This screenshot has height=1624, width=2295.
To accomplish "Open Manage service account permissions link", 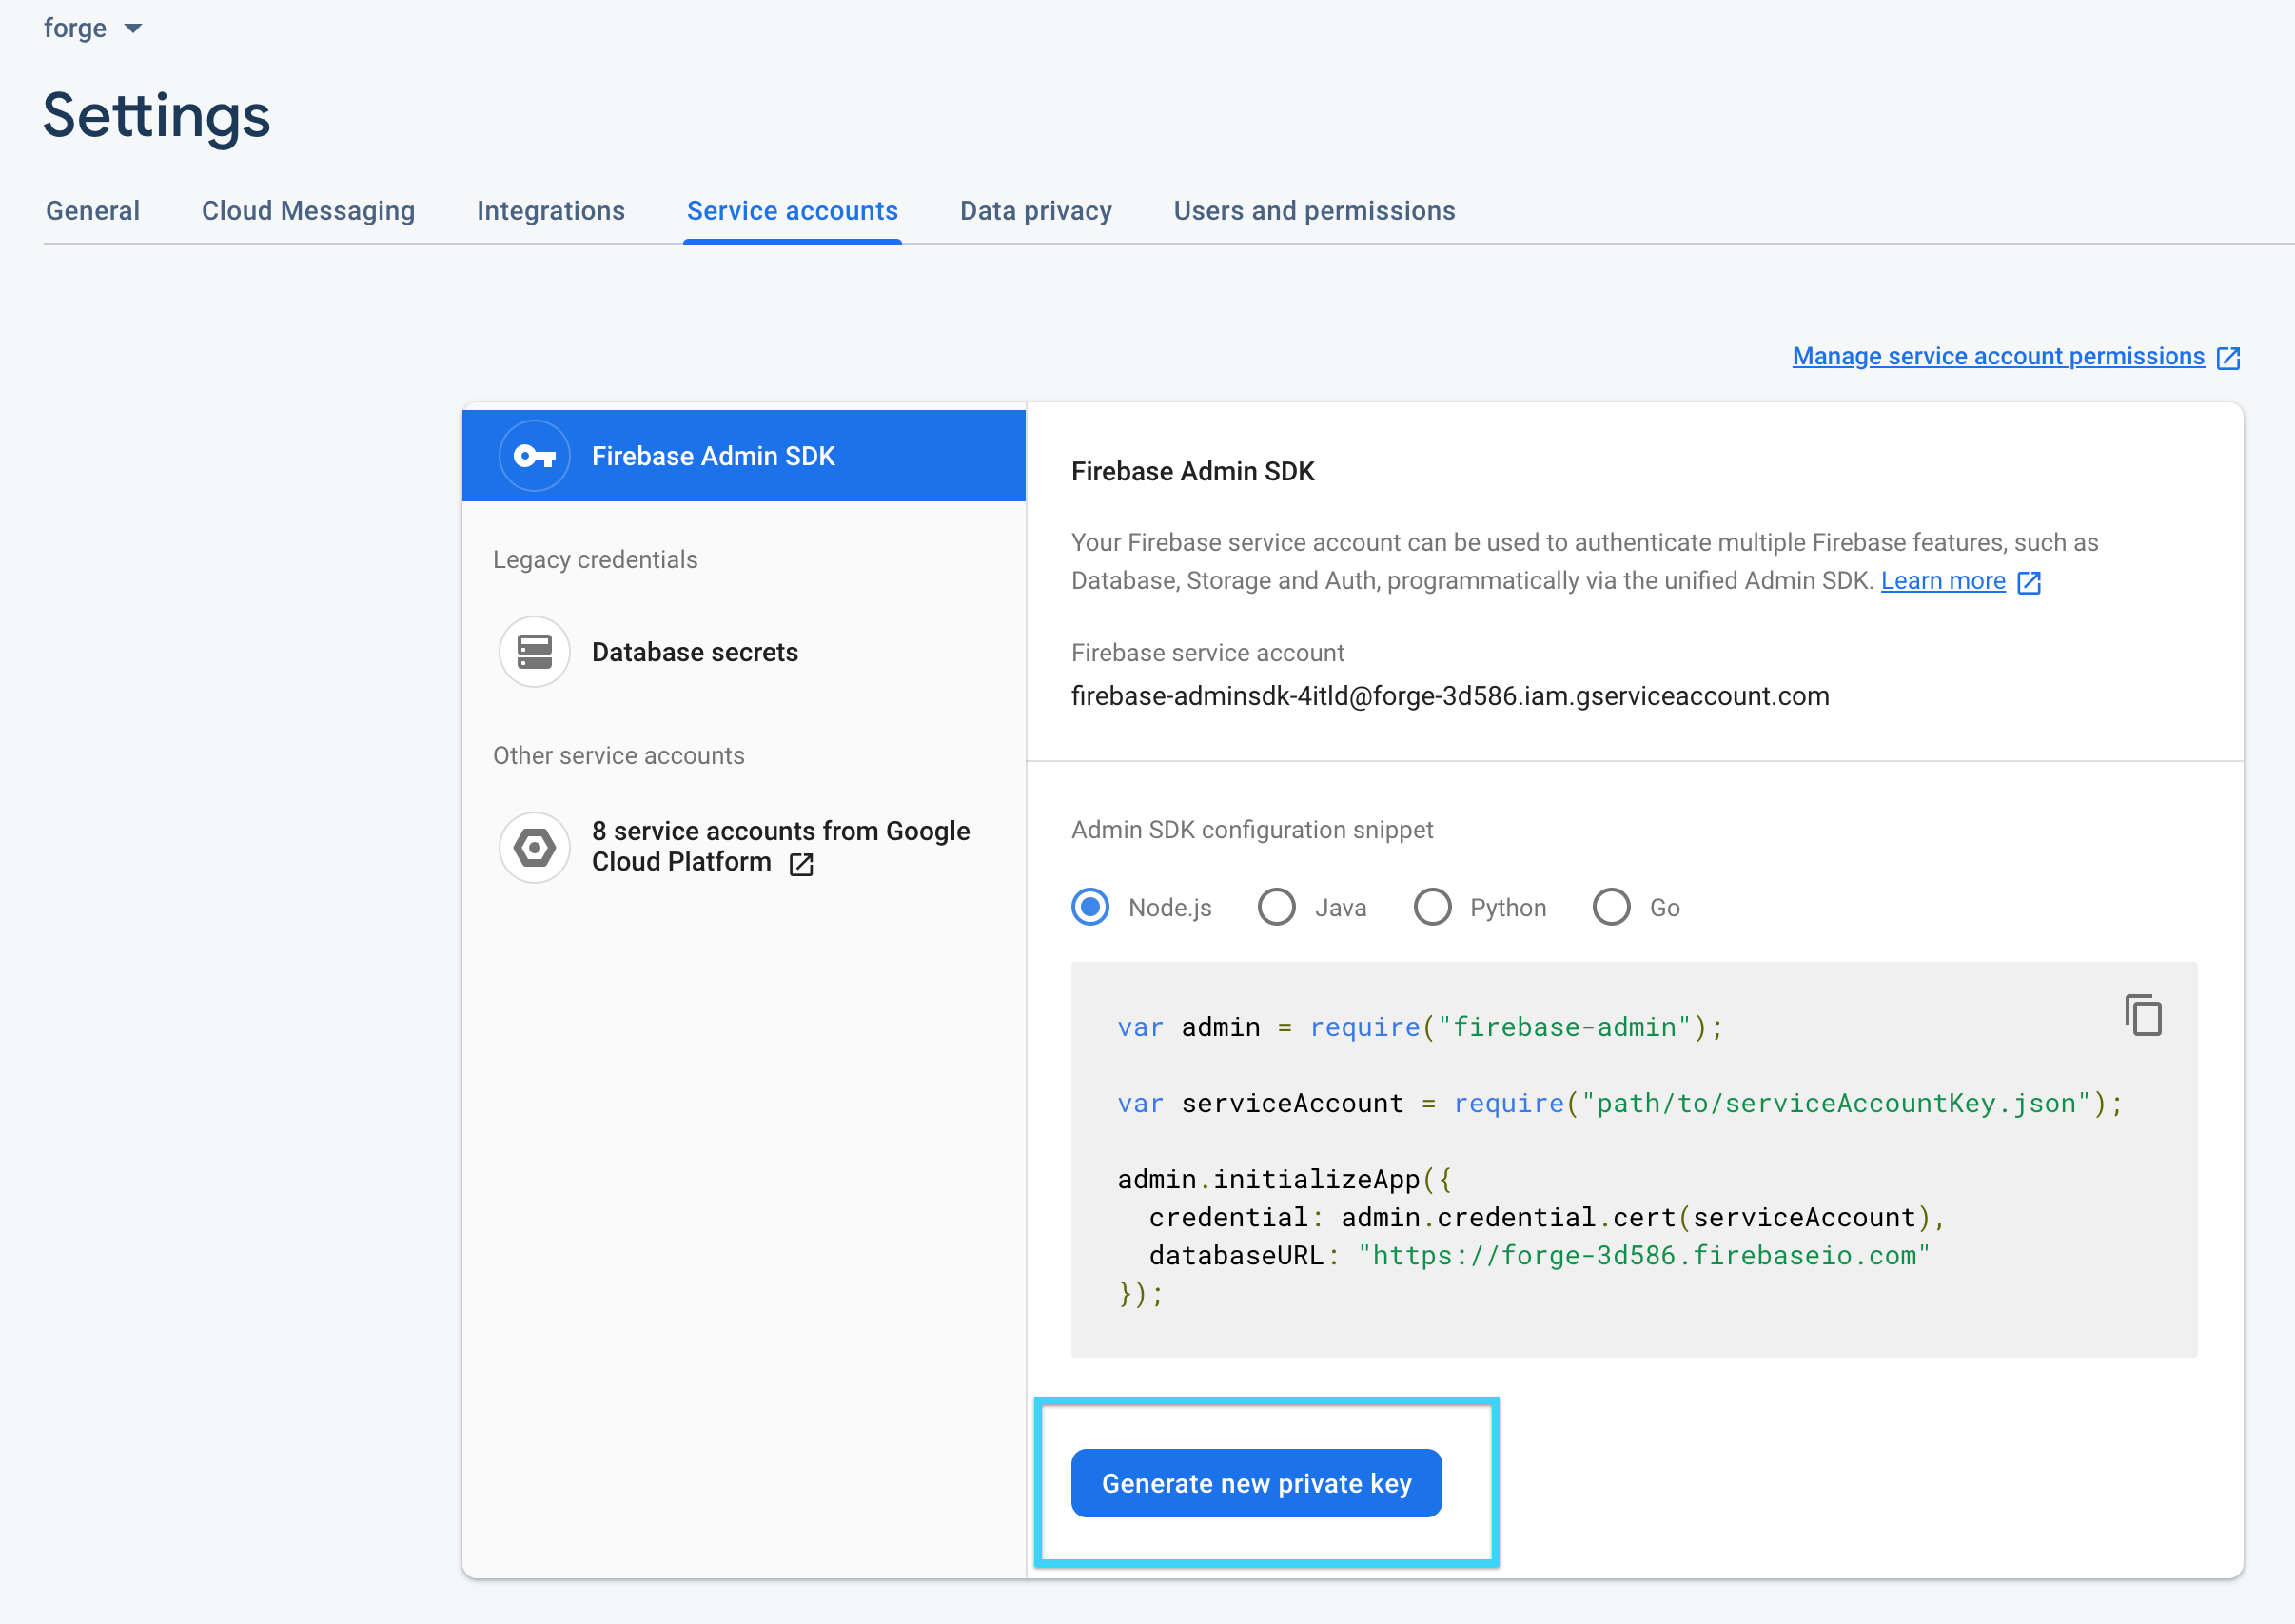I will tap(1997, 357).
